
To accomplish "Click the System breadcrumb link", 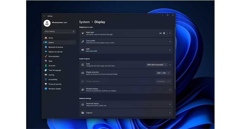I will 84,22.
